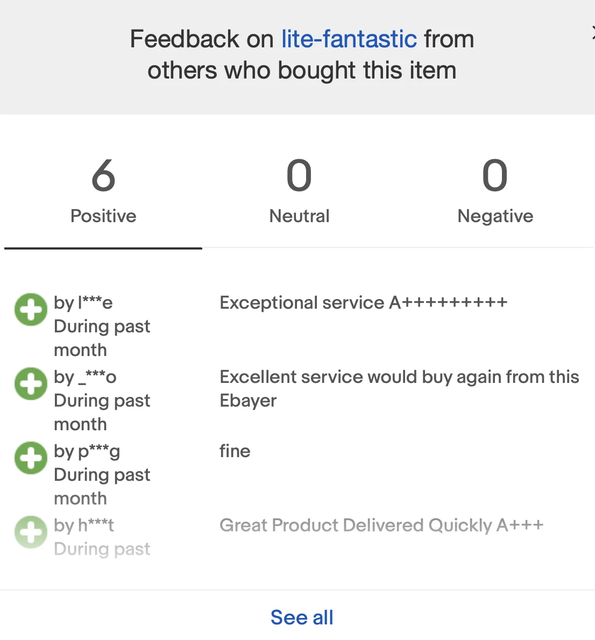Open the lite-fantastic seller link
Screen dimensions: 595x640
pyautogui.click(x=349, y=39)
